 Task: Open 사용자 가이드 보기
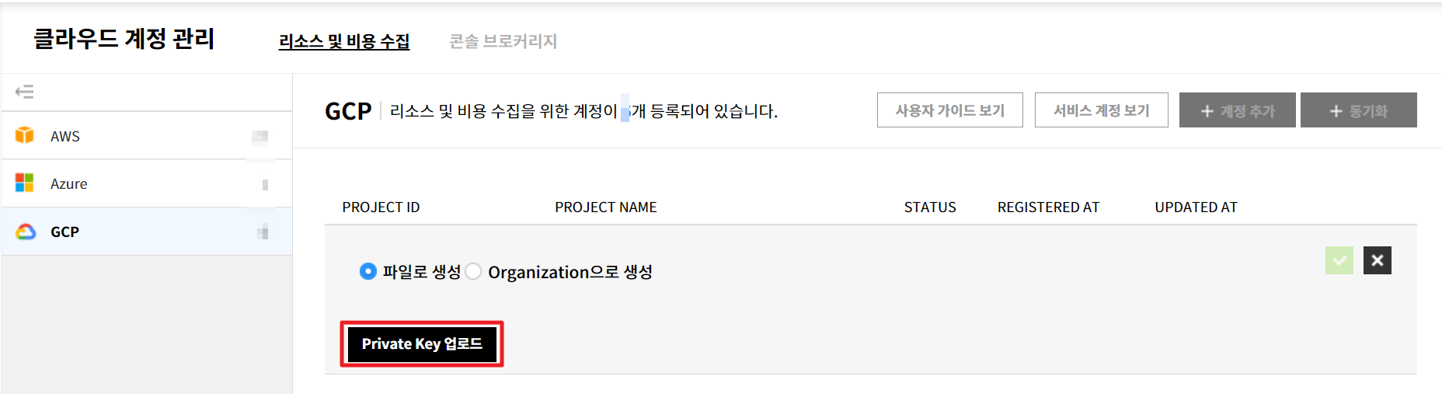click(949, 110)
